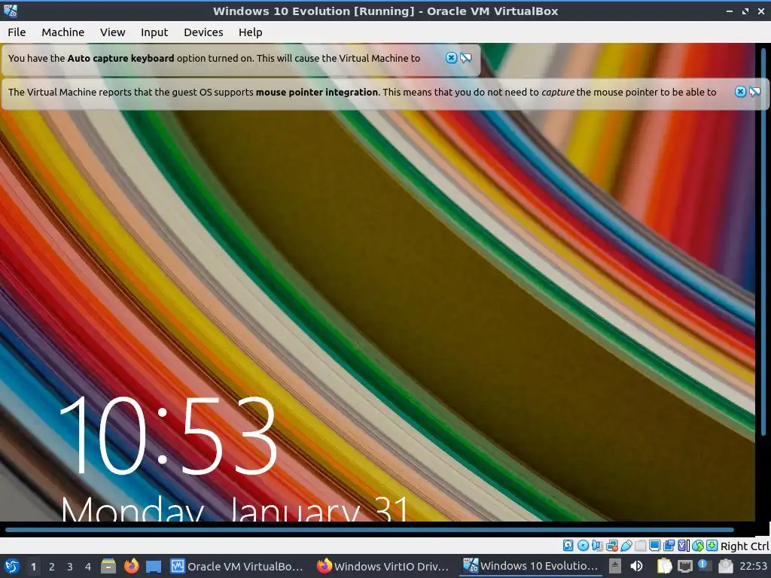The height and width of the screenshot is (578, 771).
Task: Open the VirtualBox window title bar icon
Action: (11, 11)
